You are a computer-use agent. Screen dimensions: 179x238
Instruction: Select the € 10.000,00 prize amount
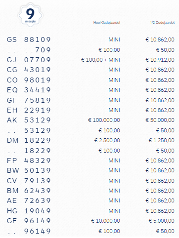tap(105, 221)
